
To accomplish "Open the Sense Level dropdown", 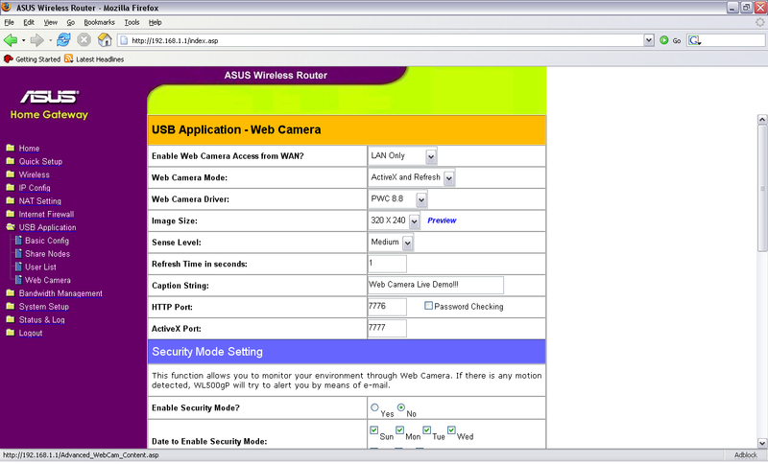I will pos(407,243).
